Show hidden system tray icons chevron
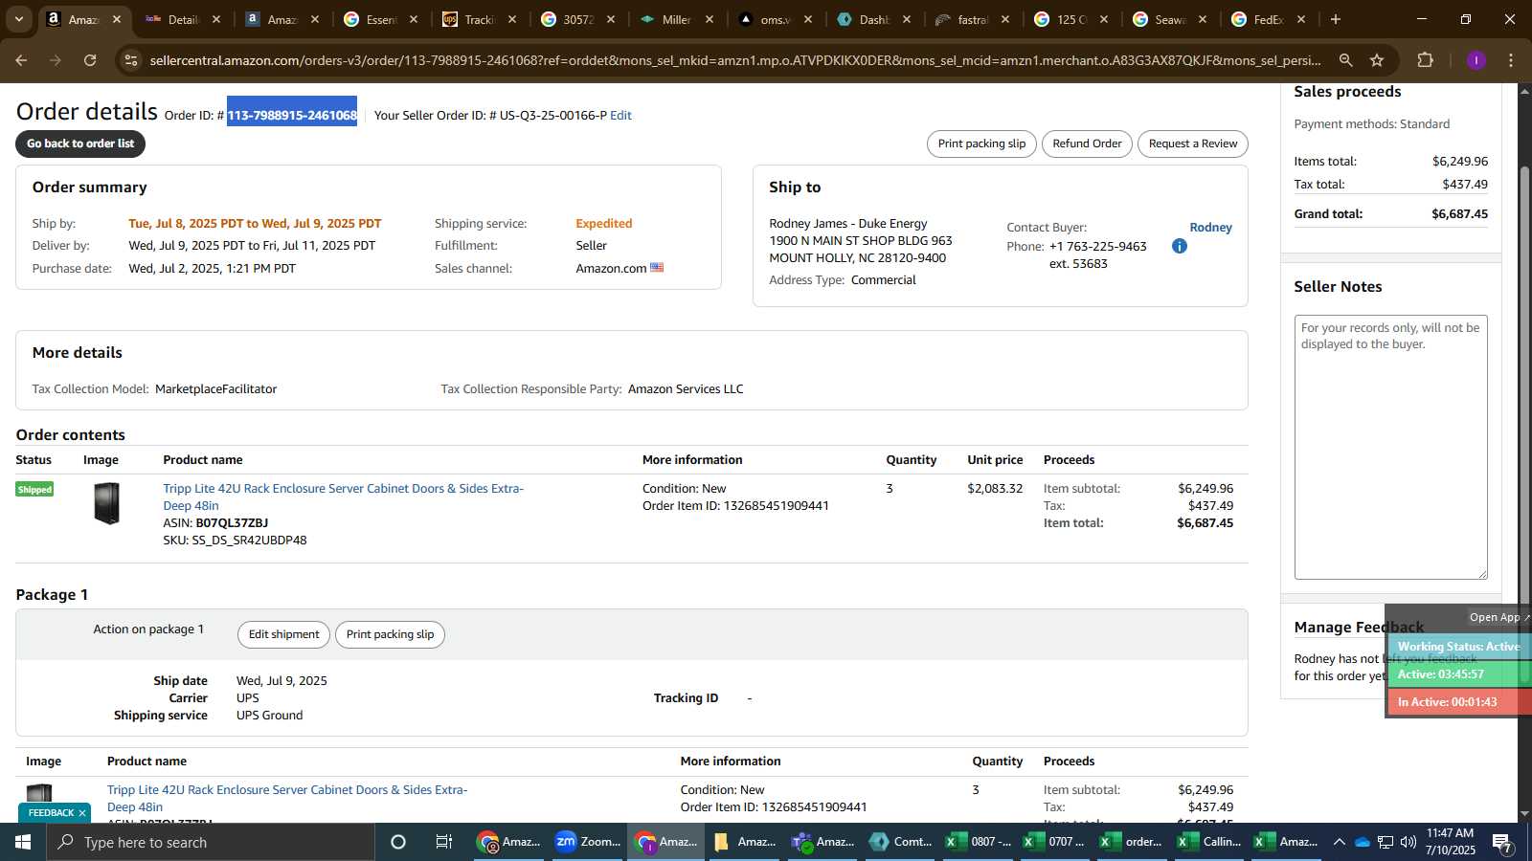 click(x=1339, y=842)
